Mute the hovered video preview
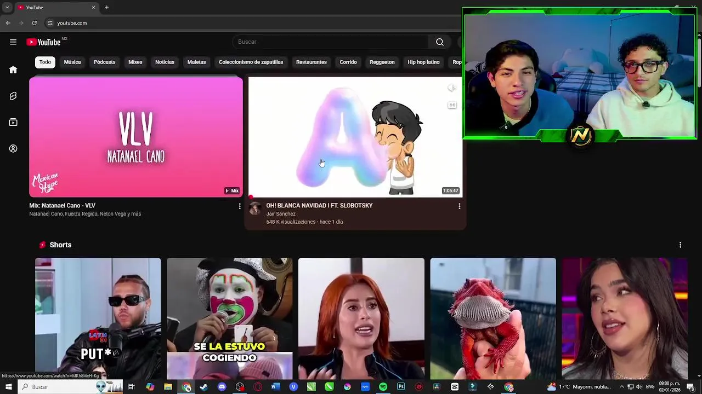The image size is (702, 394). click(x=452, y=88)
